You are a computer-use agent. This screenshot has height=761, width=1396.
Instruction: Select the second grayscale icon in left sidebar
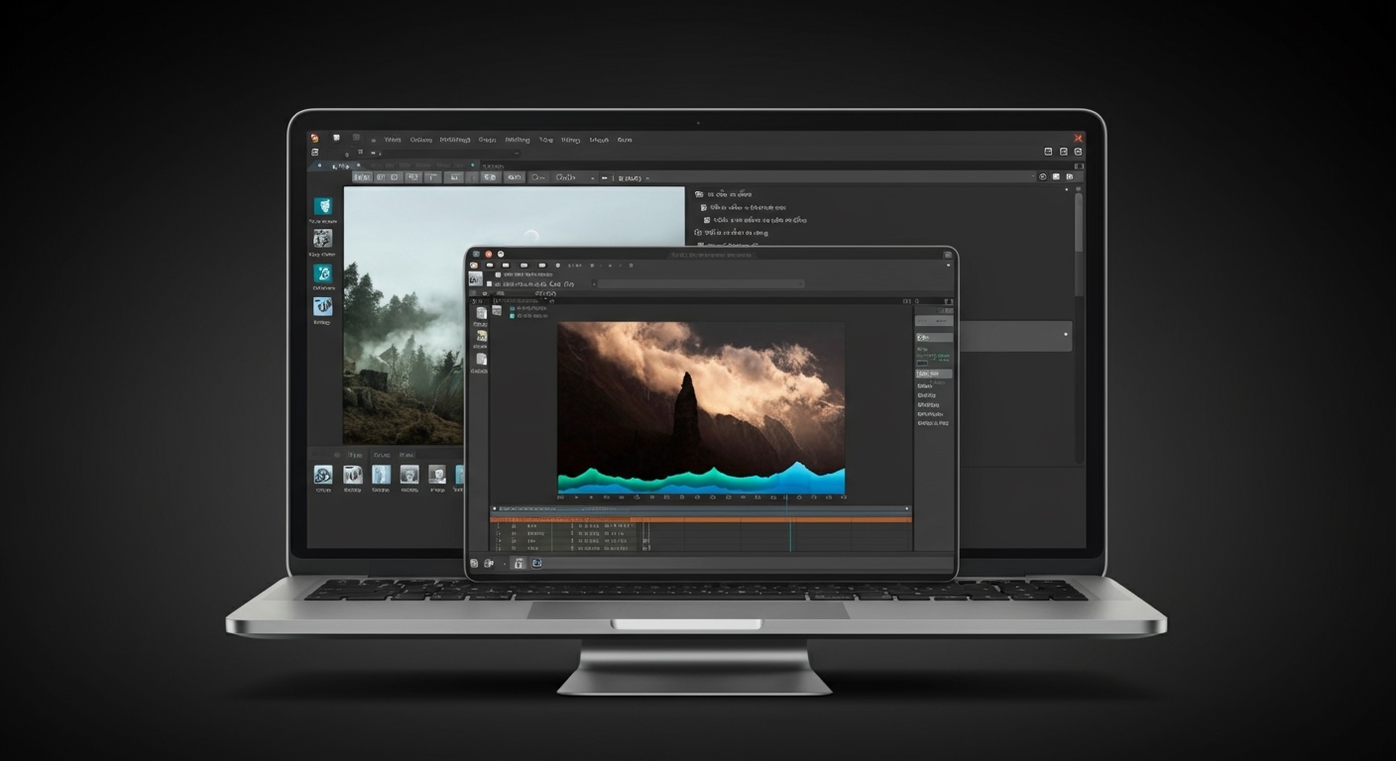point(322,239)
